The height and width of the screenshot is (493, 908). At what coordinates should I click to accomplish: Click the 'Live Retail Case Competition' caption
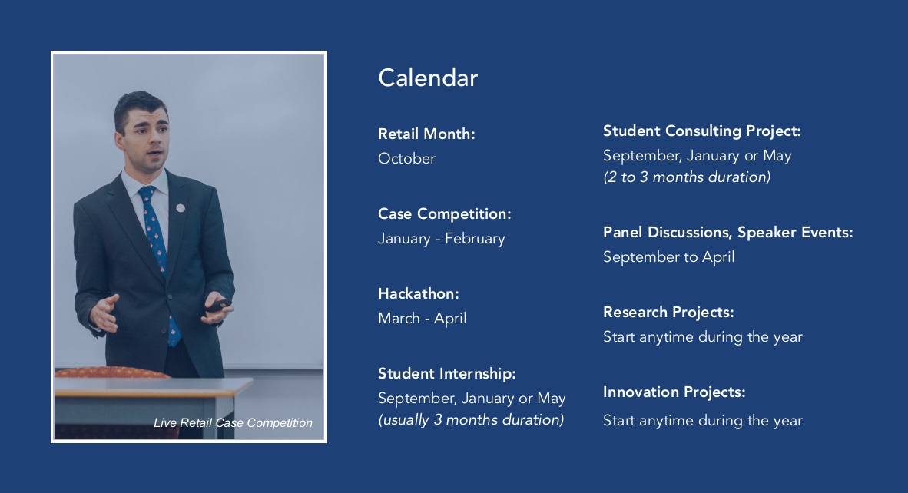233,423
